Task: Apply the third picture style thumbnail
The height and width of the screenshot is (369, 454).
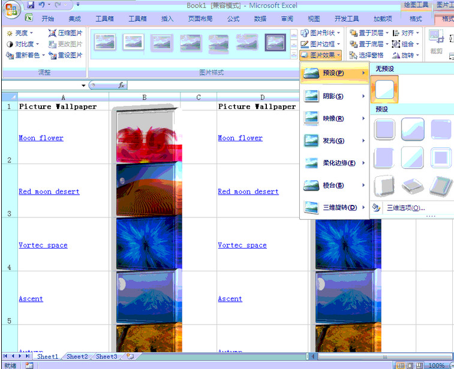Action: click(x=161, y=43)
